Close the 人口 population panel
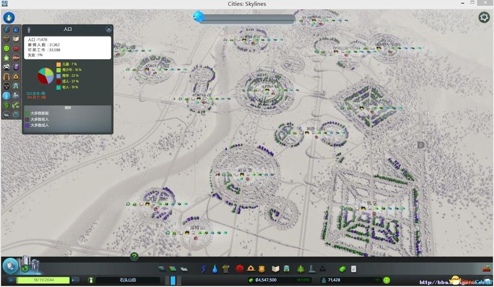Image resolution: width=494 pixels, height=287 pixels. [108, 29]
